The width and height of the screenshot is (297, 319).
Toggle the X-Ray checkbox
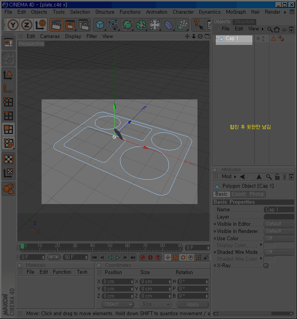click(266, 265)
